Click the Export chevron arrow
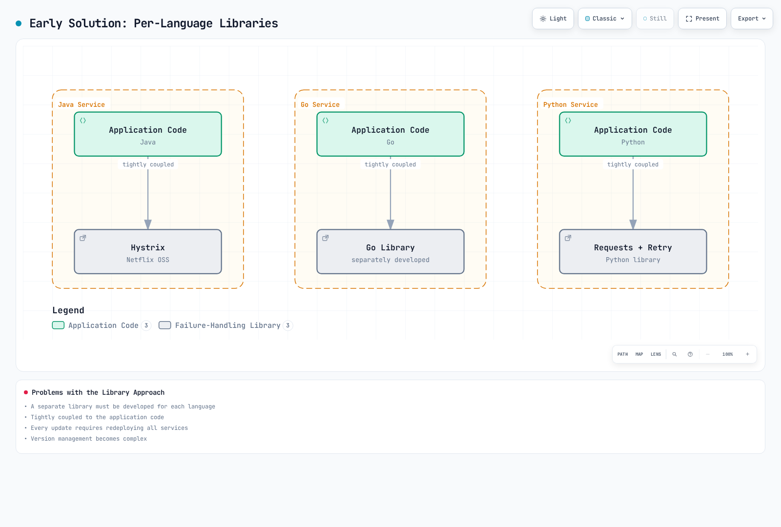The width and height of the screenshot is (781, 527). [764, 19]
